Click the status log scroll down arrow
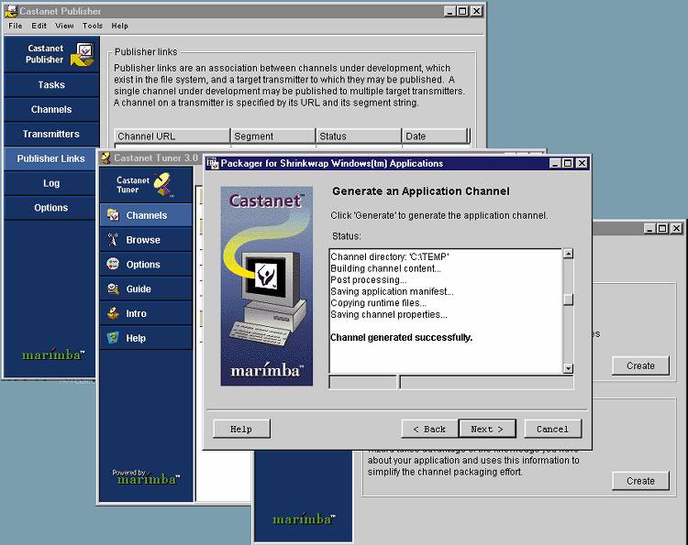Image resolution: width=688 pixels, height=545 pixels. [568, 368]
